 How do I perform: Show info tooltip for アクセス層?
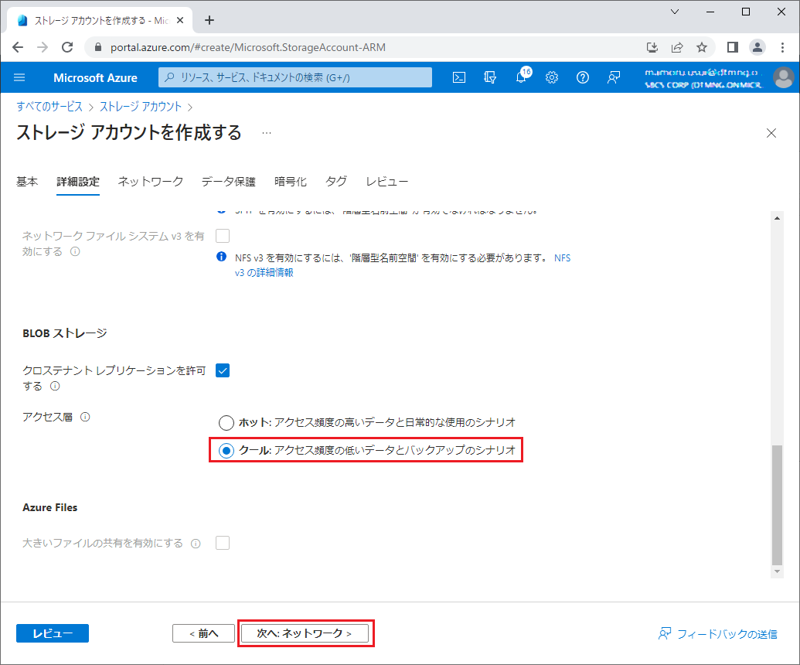[85, 417]
